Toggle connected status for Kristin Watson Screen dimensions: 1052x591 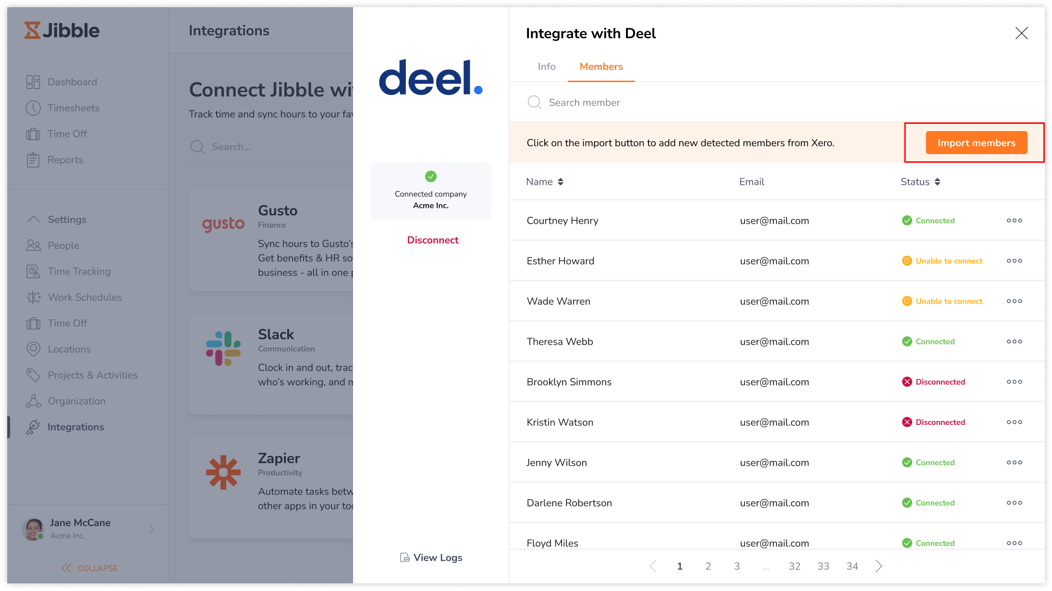(x=1014, y=422)
